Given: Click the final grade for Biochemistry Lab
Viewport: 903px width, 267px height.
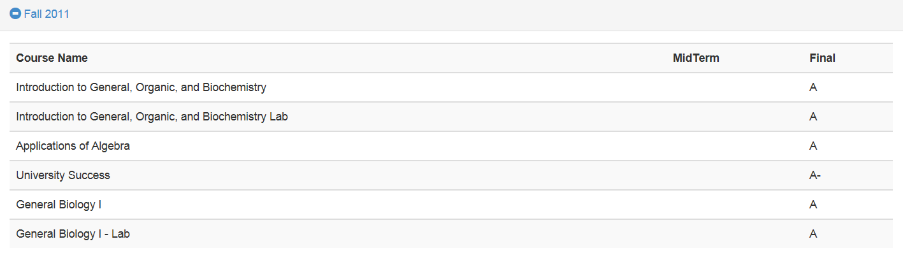Looking at the screenshot, I should tap(813, 117).
